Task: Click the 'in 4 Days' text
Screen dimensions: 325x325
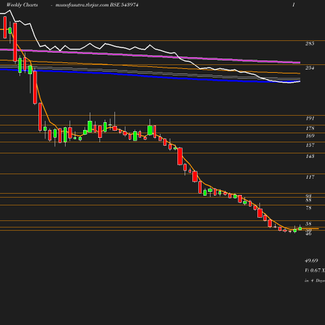Action: [x=315, y=281]
